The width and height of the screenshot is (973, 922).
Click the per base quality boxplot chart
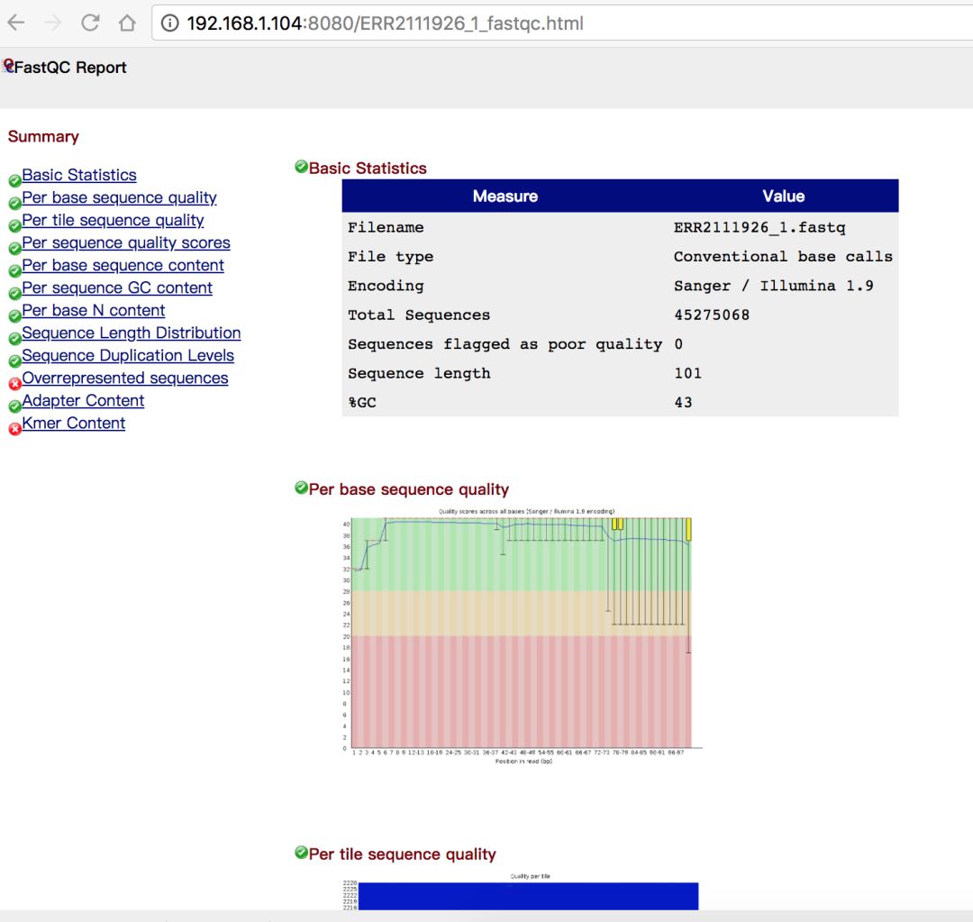[521, 633]
